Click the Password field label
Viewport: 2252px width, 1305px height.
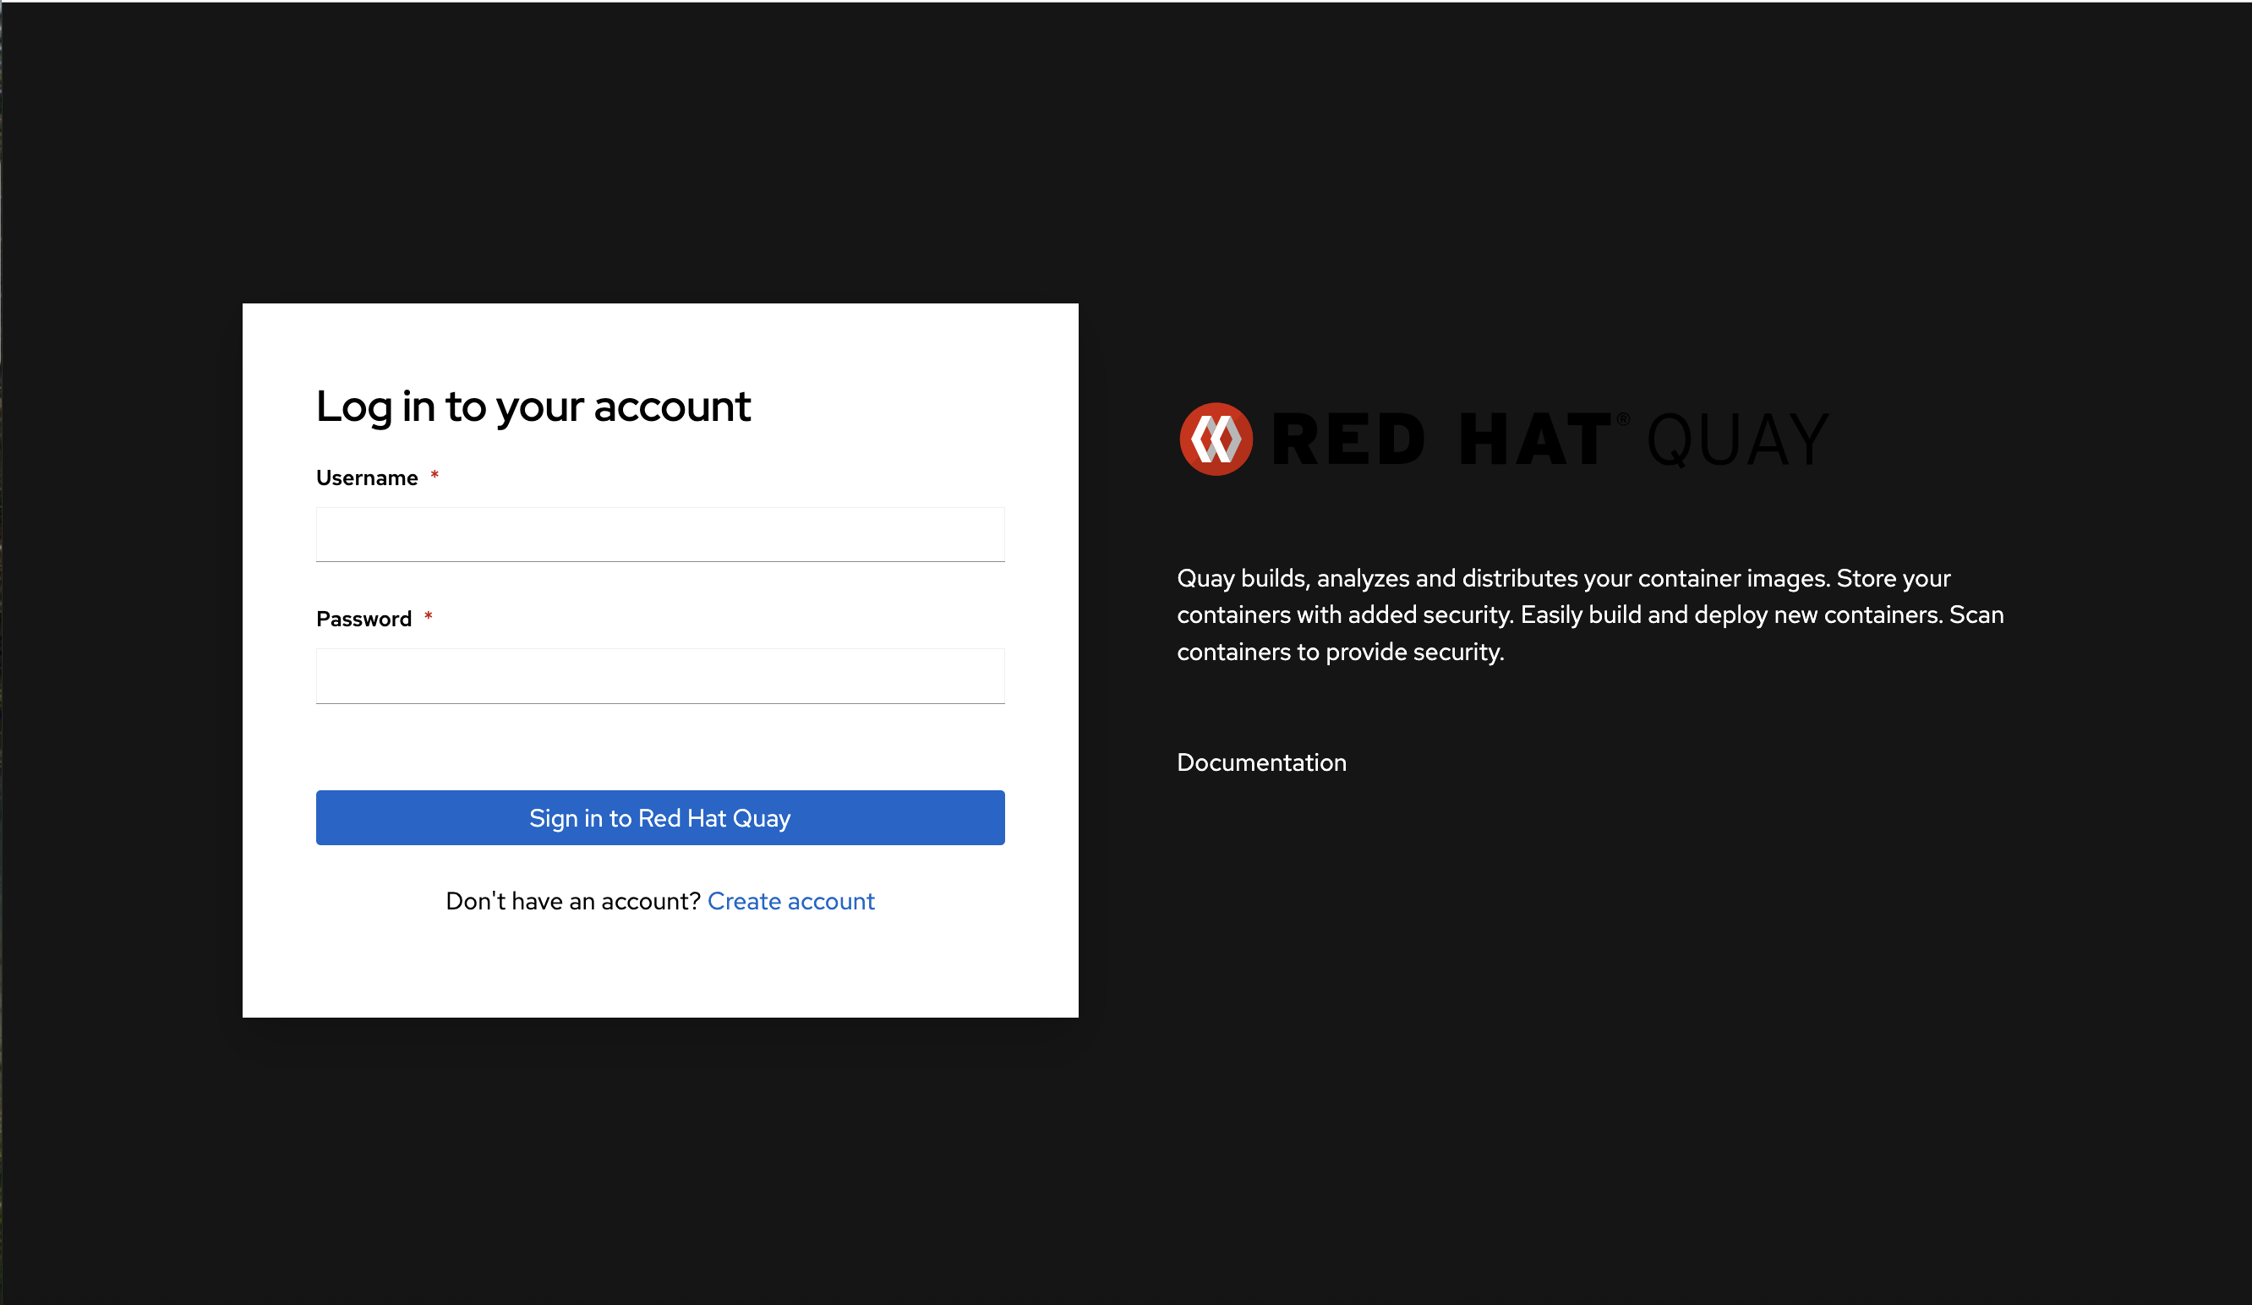[x=363, y=619]
